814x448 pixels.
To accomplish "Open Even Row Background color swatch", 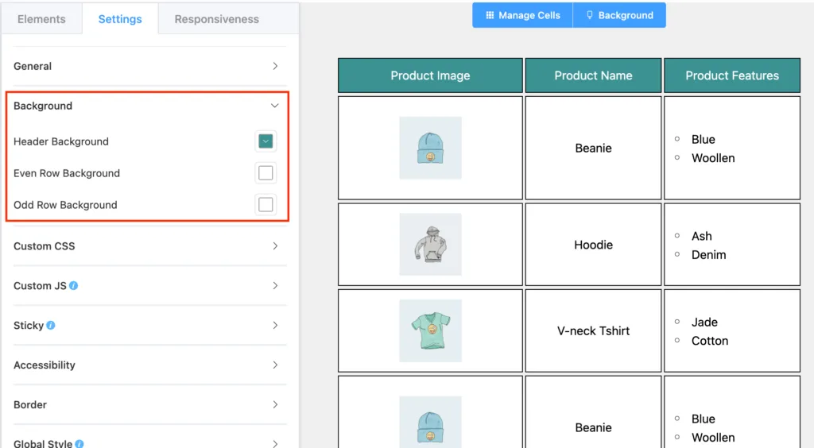I will point(266,172).
